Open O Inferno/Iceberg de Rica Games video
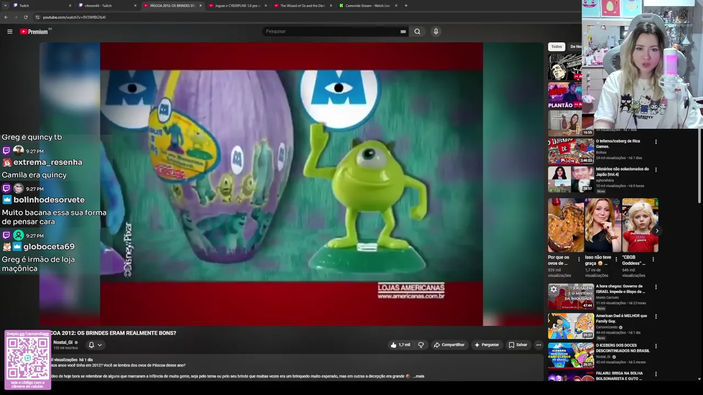Viewport: 703px width, 395px height. click(618, 144)
